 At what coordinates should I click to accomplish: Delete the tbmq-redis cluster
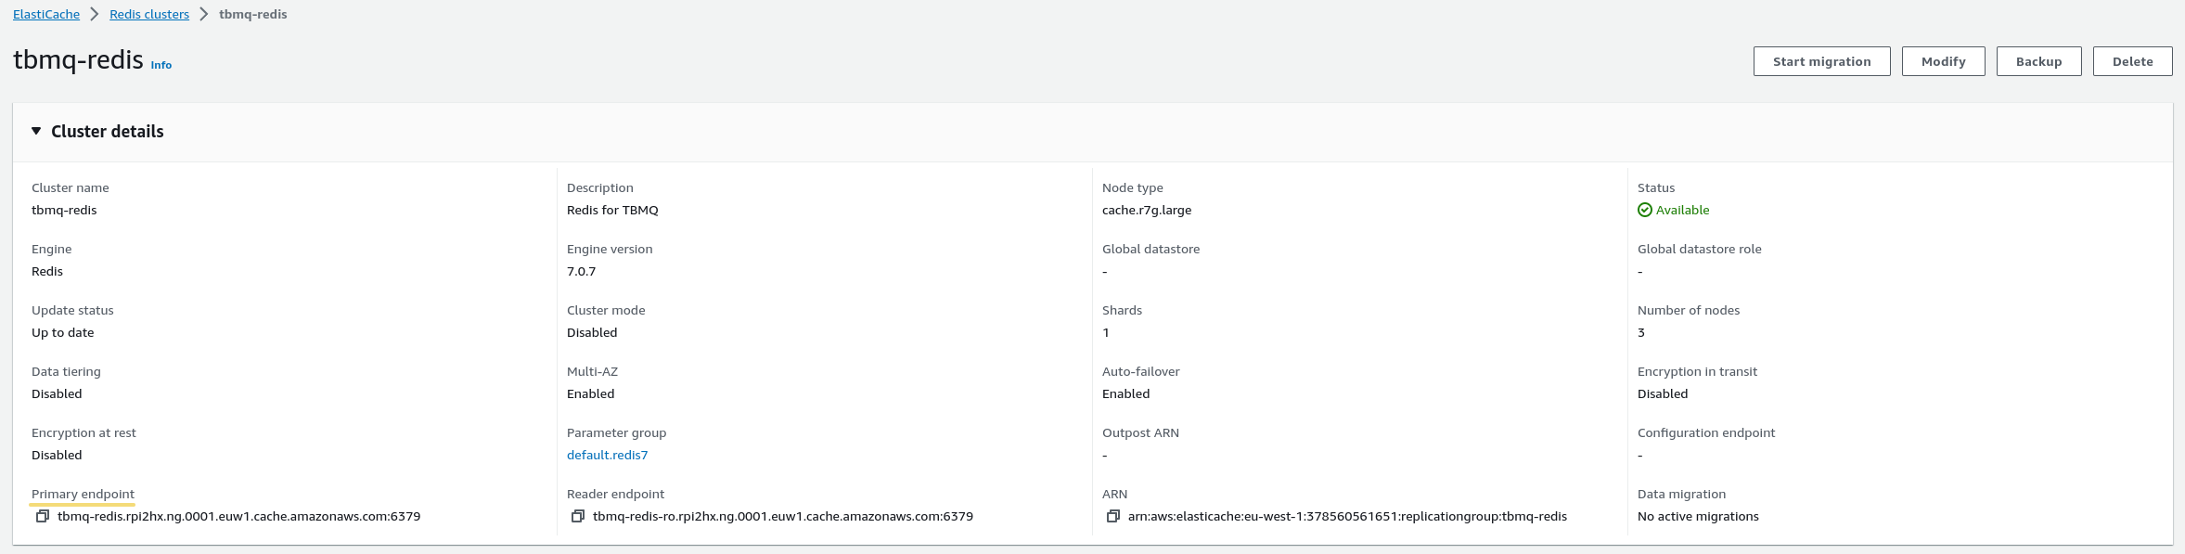click(2132, 61)
